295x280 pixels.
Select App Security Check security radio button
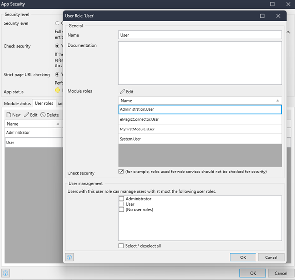[x=57, y=46]
